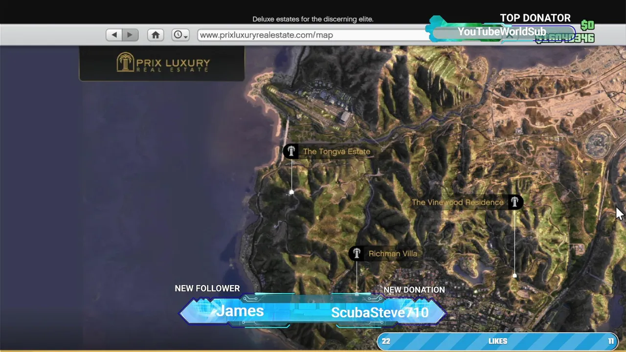Open the Richman Villa label

click(x=393, y=254)
